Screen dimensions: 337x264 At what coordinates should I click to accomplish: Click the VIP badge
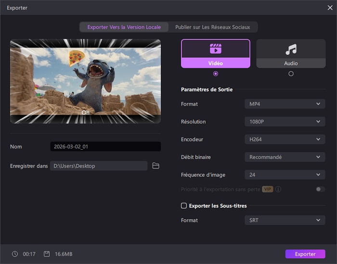(x=268, y=189)
